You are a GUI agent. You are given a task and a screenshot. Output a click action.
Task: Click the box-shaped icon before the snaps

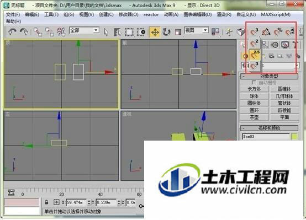click(241, 32)
